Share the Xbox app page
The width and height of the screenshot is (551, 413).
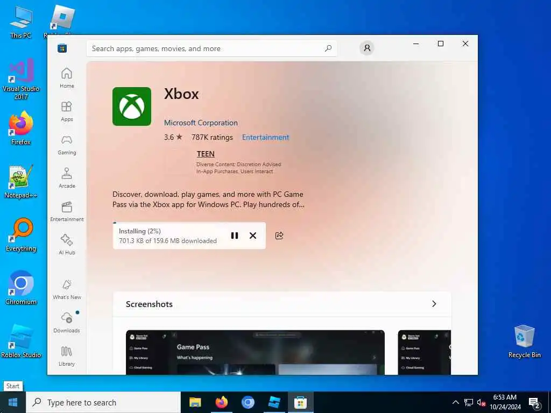coord(279,236)
